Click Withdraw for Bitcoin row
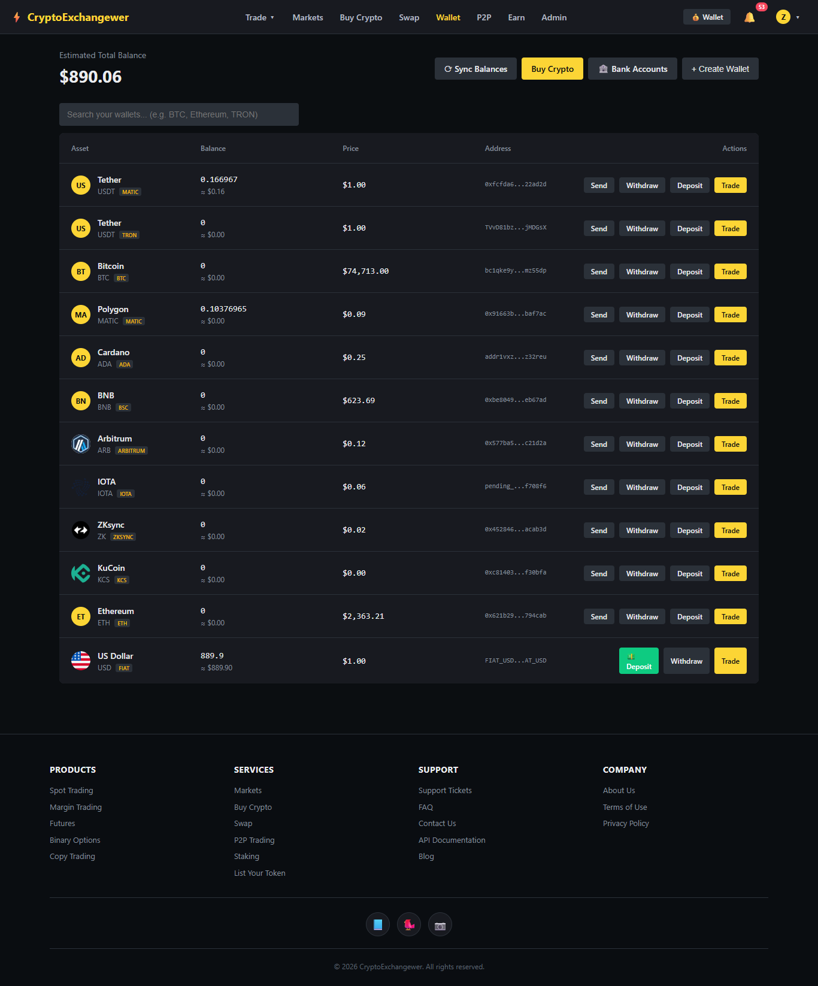Viewport: 818px width, 986px height. [x=642, y=271]
